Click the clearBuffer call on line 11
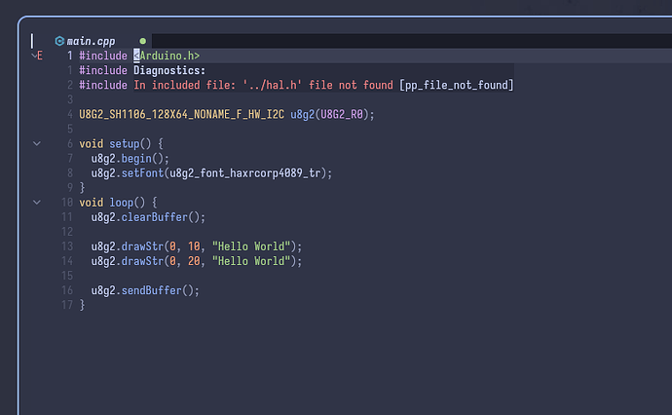 [154, 217]
